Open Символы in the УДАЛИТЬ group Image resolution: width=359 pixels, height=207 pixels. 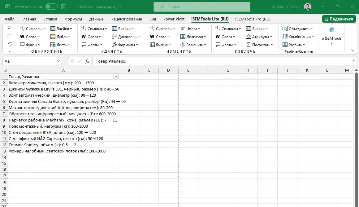click(x=94, y=29)
